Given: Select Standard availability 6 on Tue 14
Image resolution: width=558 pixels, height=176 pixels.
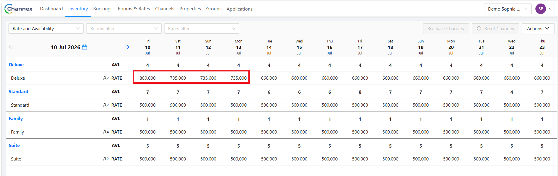Looking at the screenshot, I should tap(269, 92).
